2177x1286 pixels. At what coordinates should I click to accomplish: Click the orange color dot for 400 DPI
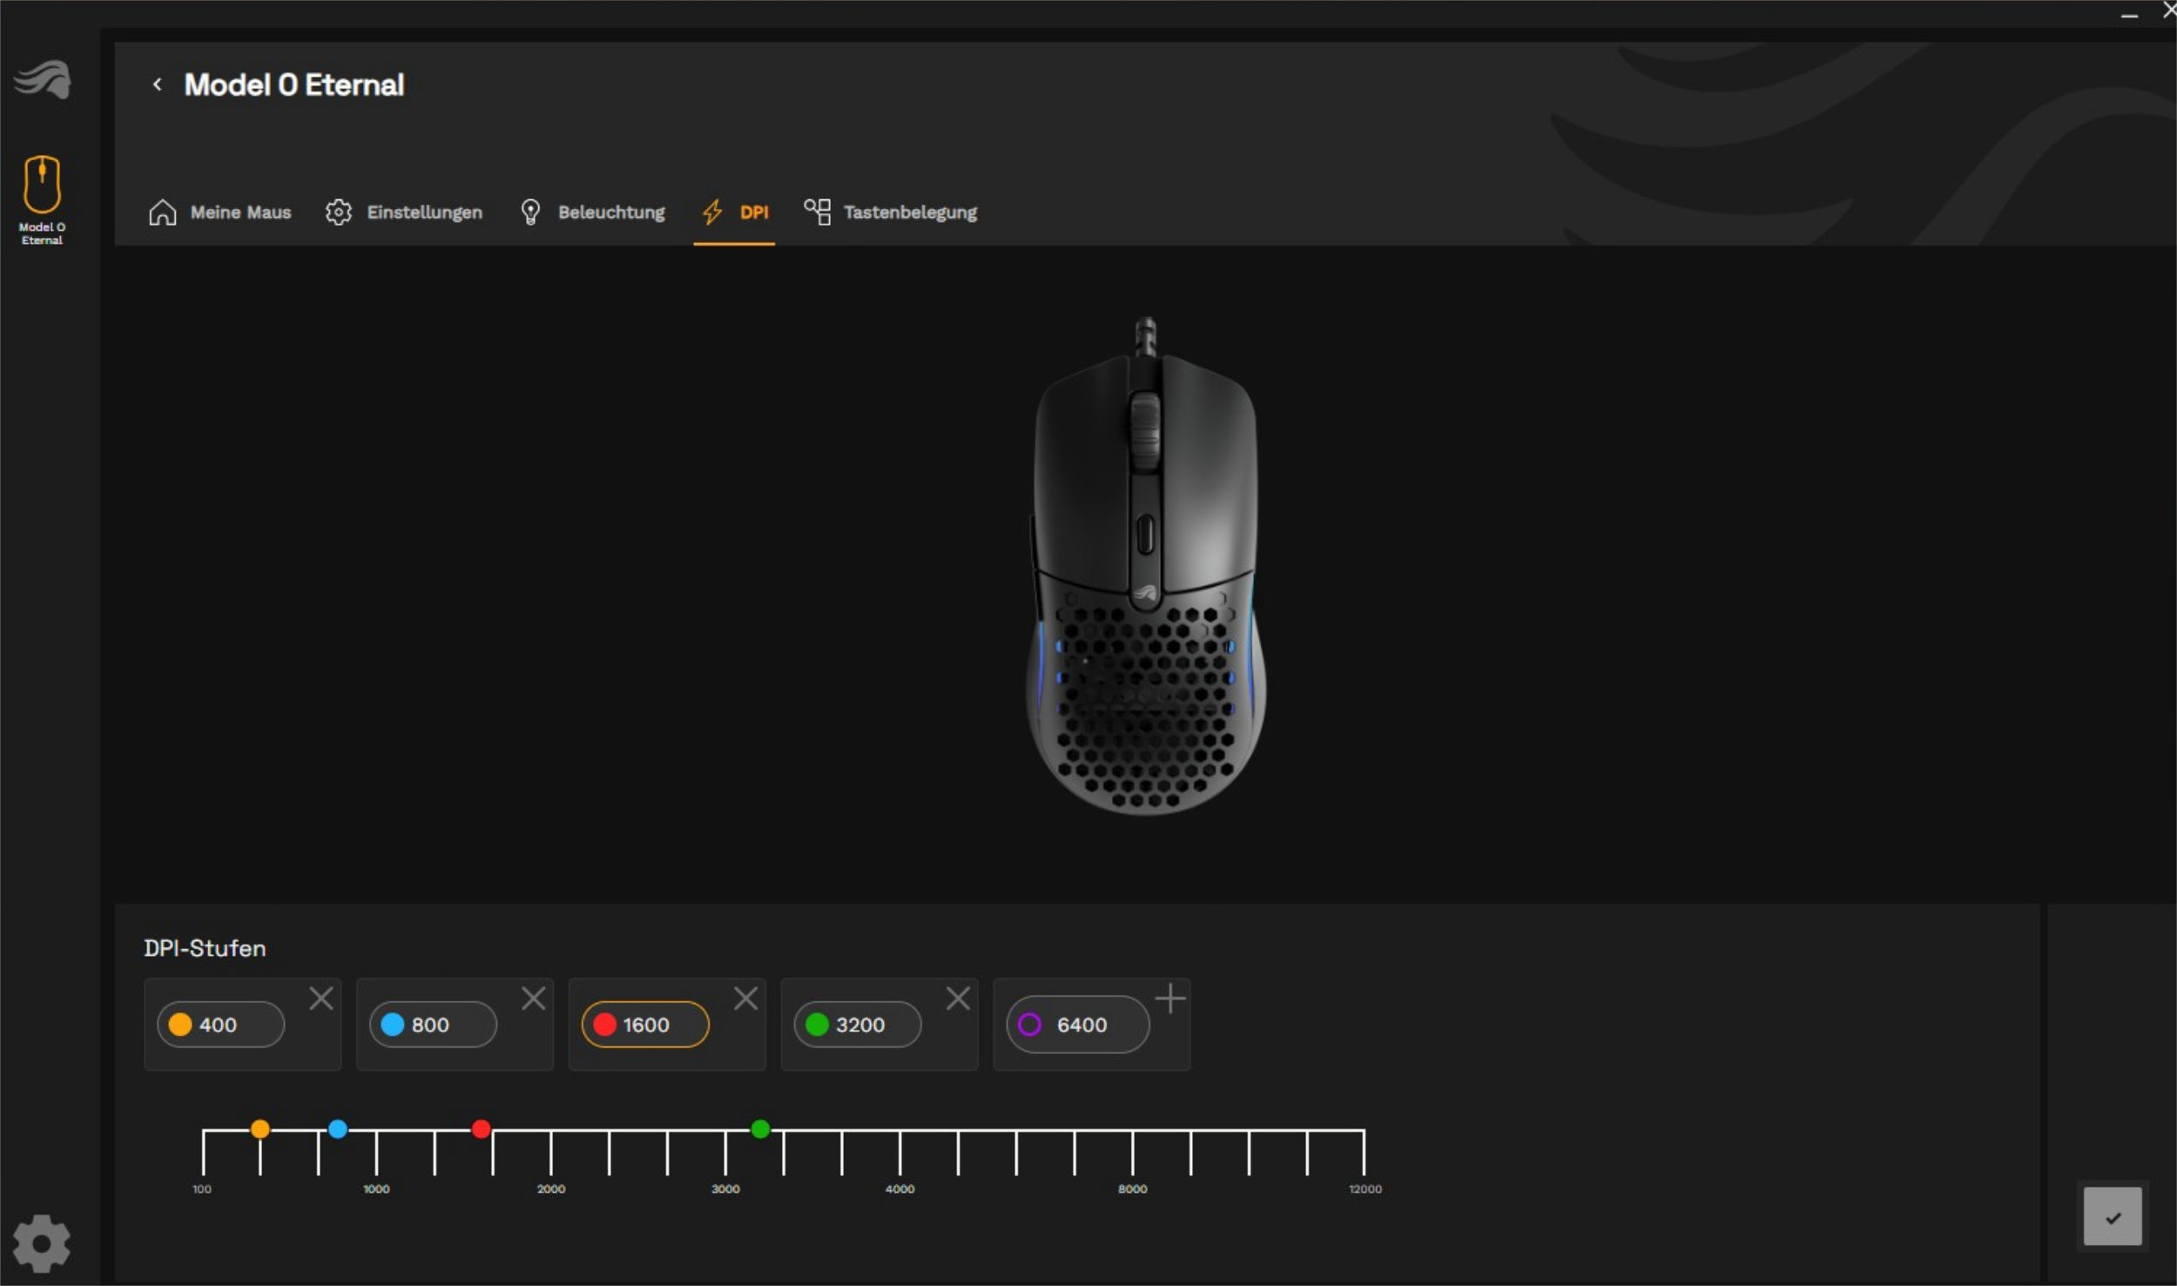pos(180,1025)
